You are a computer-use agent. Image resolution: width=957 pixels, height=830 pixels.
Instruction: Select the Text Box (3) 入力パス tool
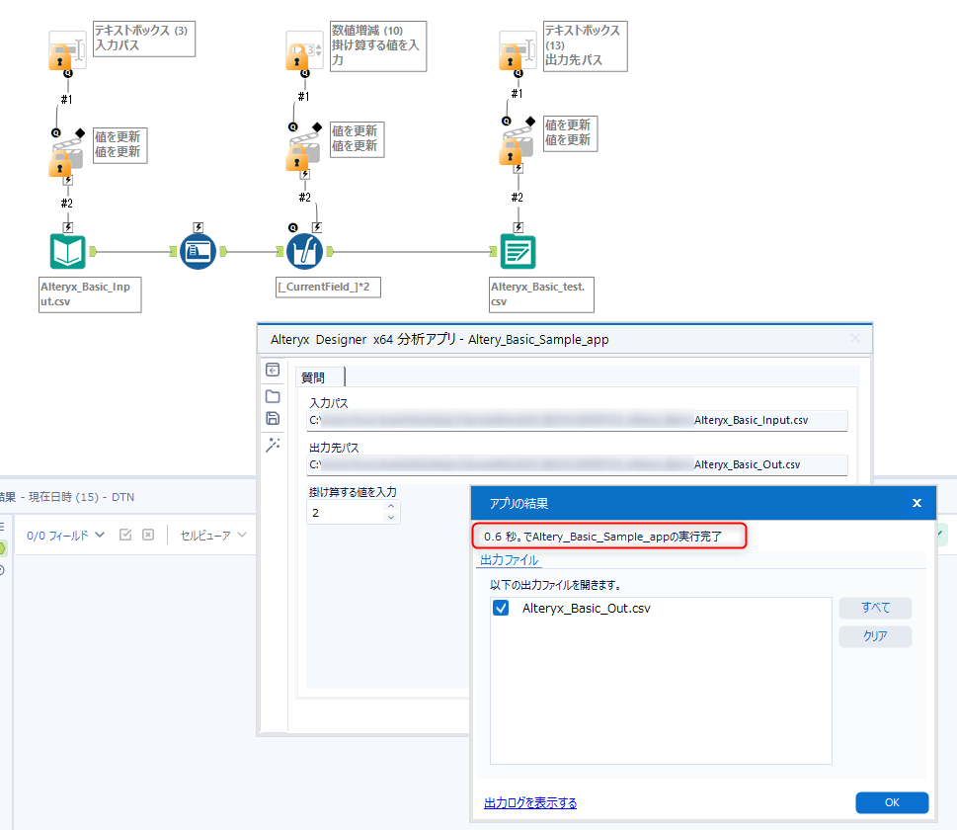point(67,50)
